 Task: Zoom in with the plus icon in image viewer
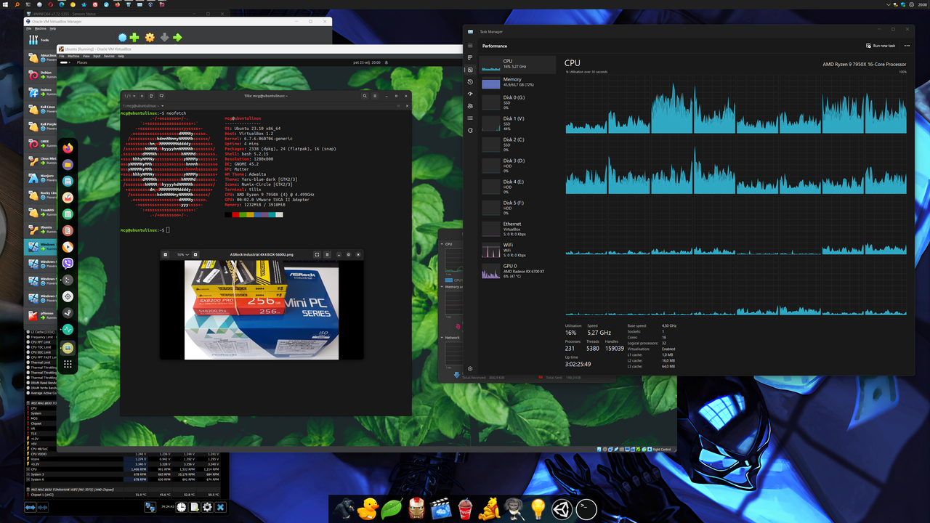pyautogui.click(x=195, y=254)
